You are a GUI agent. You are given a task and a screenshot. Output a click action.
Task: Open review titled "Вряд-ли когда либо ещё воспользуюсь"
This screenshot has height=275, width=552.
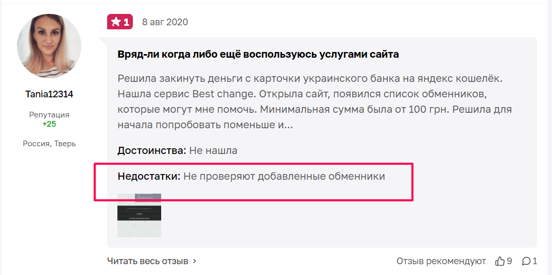pyautogui.click(x=258, y=54)
